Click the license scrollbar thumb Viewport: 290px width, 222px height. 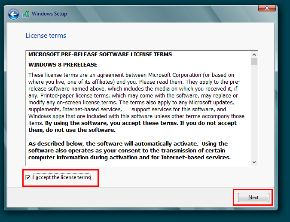254,61
